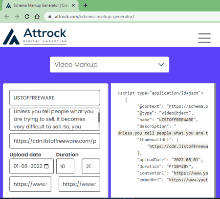Click the "@type": "VideoObject" code line
Screen dimensions: 220x199
[165, 113]
